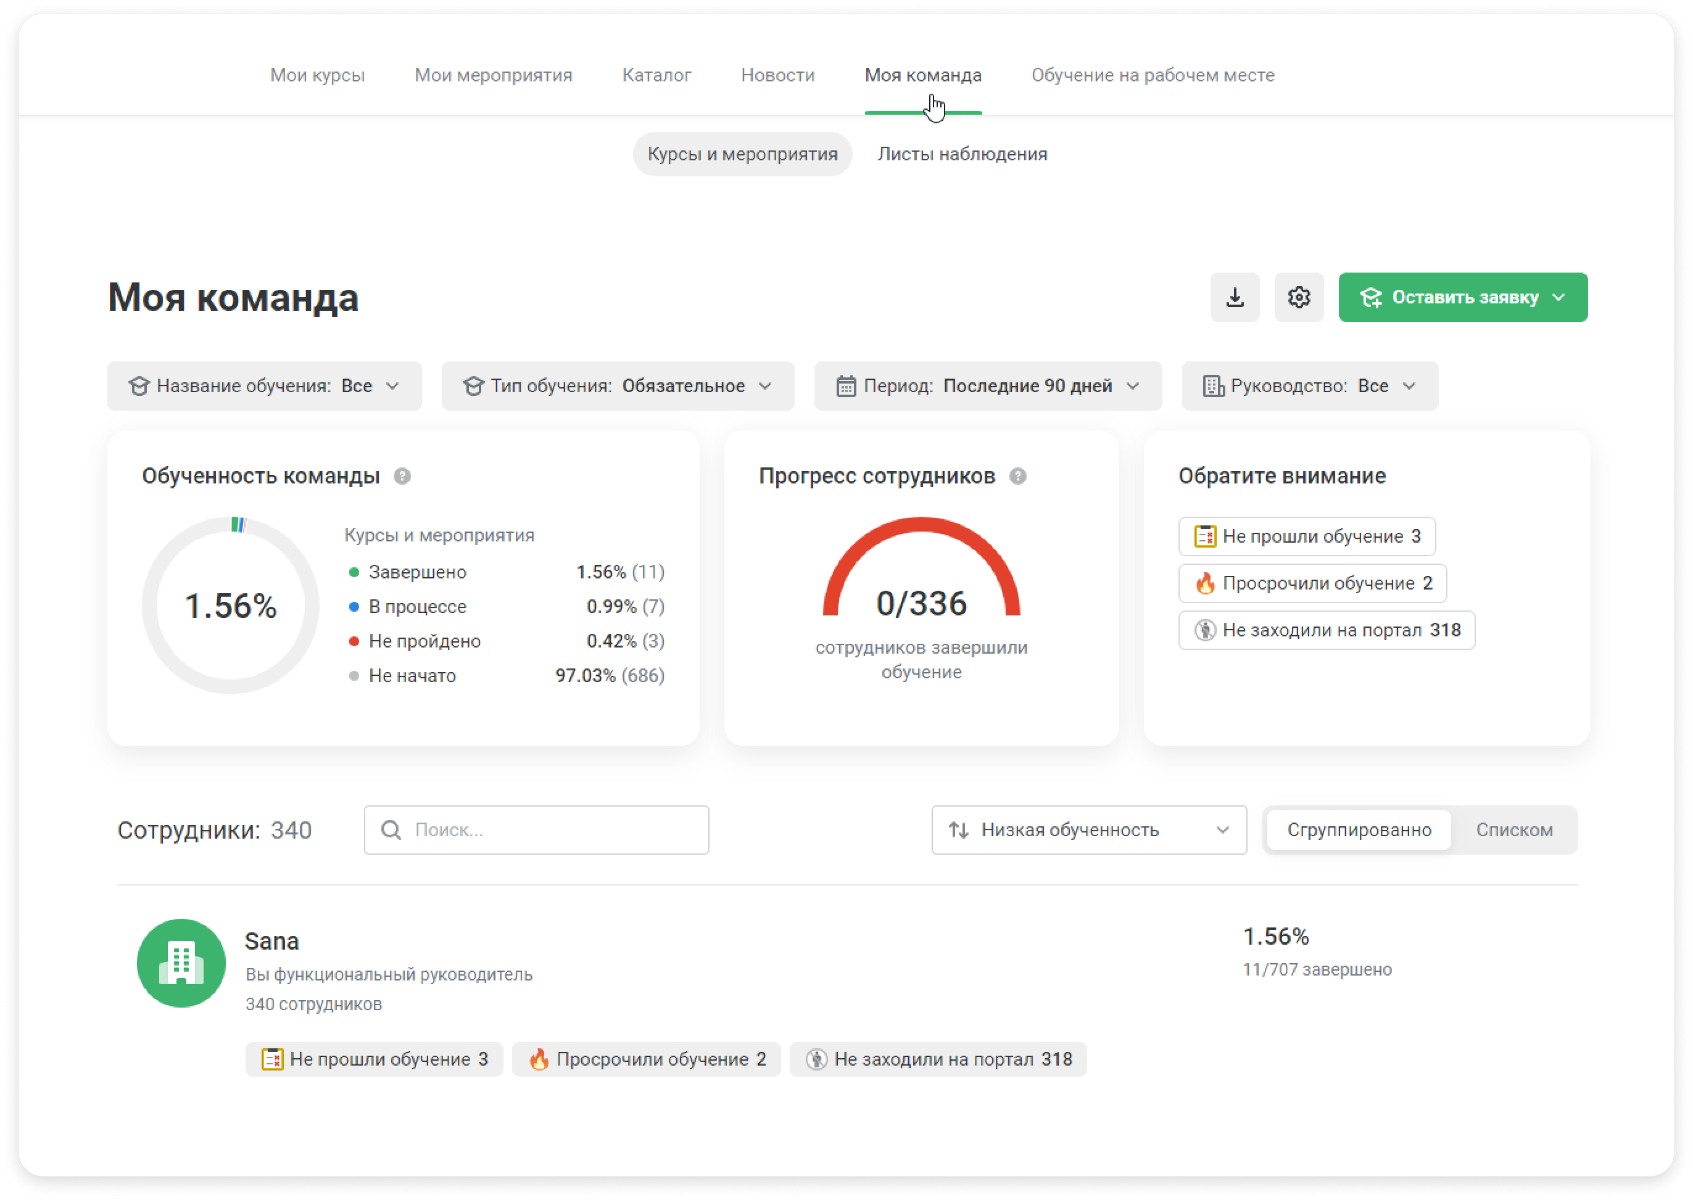Click Не прошли обучение 3 tag in Sana row
This screenshot has height=1200, width=1693.
[374, 1059]
